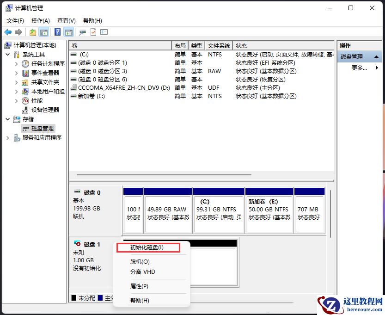The height and width of the screenshot is (315, 385).
Task: Toggle the action pane visibility toolbar icon
Action: [68, 31]
